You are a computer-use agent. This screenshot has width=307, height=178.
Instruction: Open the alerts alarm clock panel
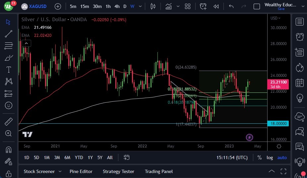(x=300, y=36)
